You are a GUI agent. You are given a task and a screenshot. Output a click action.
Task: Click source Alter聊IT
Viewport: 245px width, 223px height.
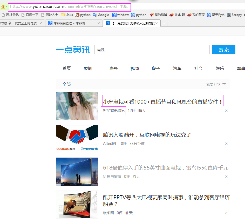pos(111,144)
